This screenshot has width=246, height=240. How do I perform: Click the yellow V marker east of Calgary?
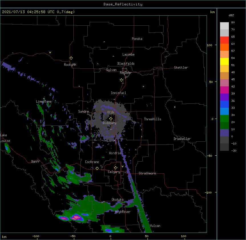(x=122, y=166)
